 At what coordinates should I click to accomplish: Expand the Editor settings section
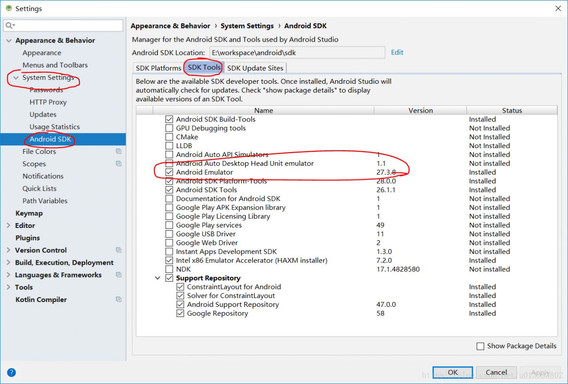coord(8,225)
